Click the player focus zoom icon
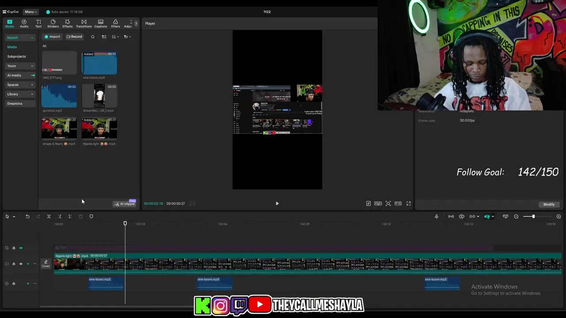Viewport: 566px width, 318px height. pyautogui.click(x=388, y=204)
